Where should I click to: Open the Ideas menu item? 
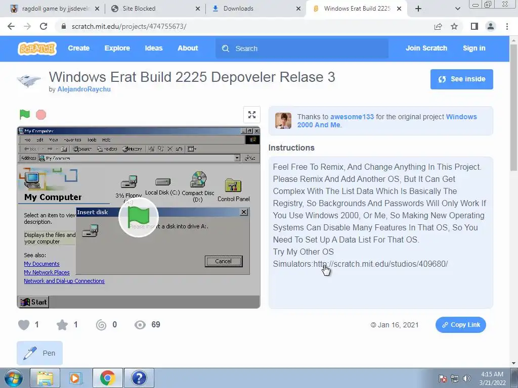(154, 48)
